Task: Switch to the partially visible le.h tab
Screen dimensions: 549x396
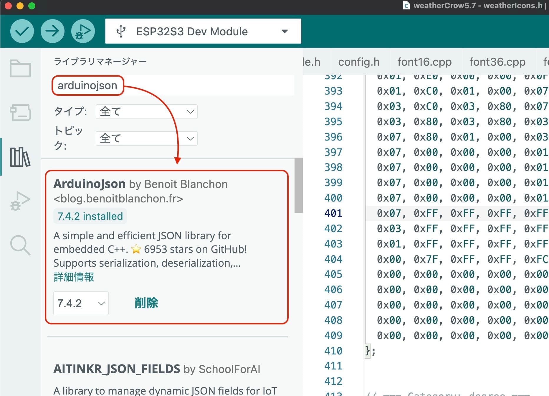Action: 312,62
